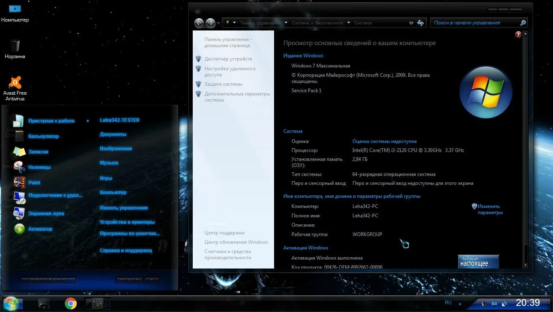This screenshot has height=312, width=553.
Task: Click Система и безопасность breadcrumb segment
Action: tap(317, 23)
